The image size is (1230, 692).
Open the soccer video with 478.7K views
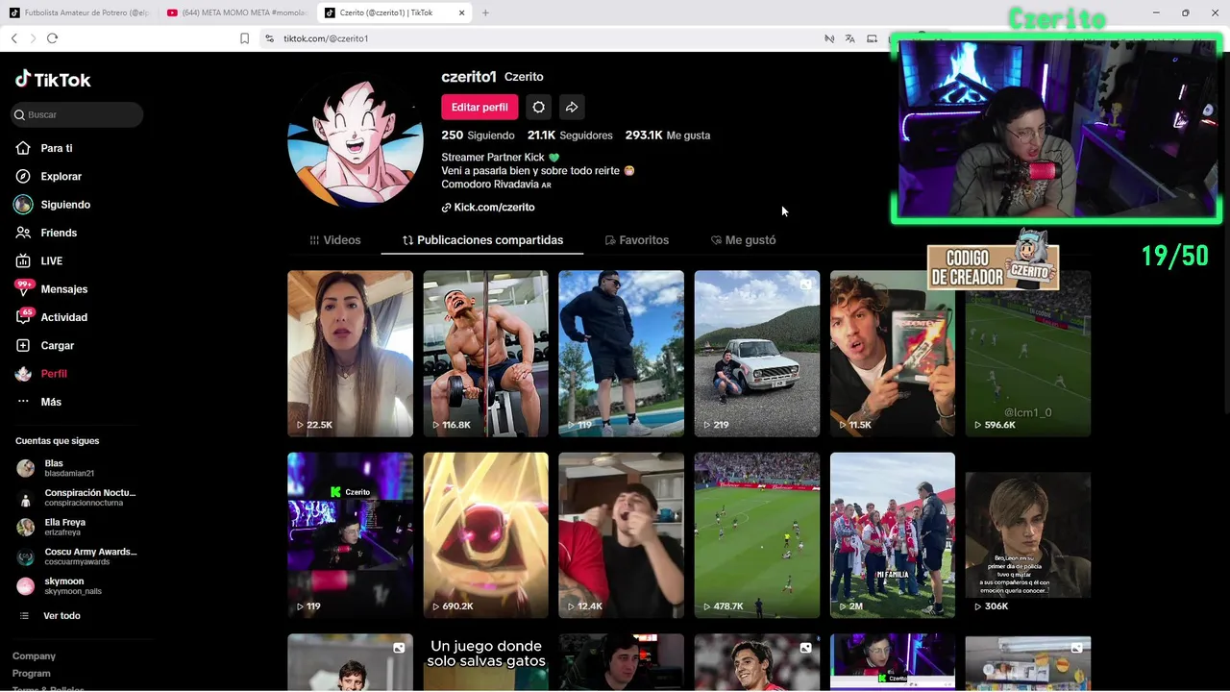[x=757, y=535]
